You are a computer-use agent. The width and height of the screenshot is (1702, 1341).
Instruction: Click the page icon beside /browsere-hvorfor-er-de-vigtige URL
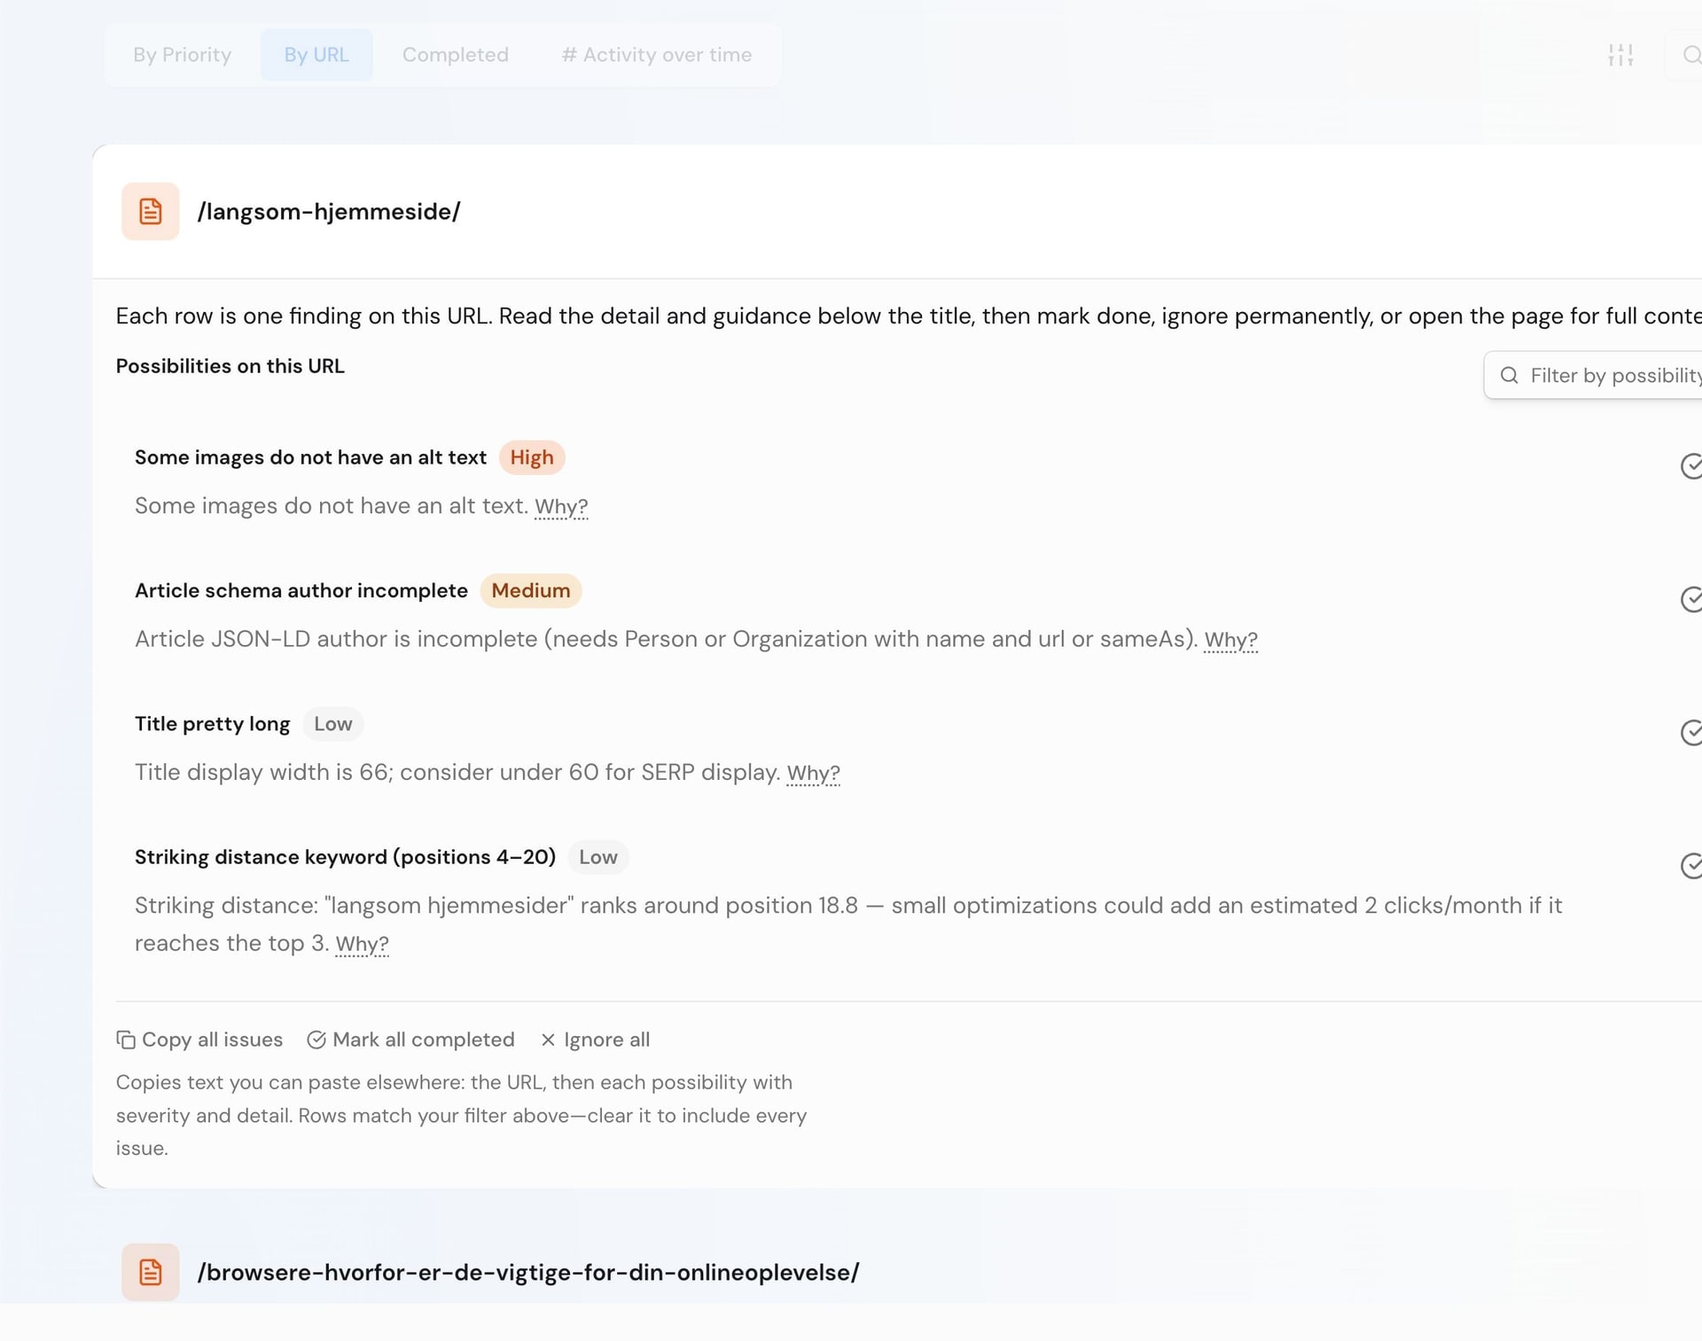pyautogui.click(x=151, y=1272)
